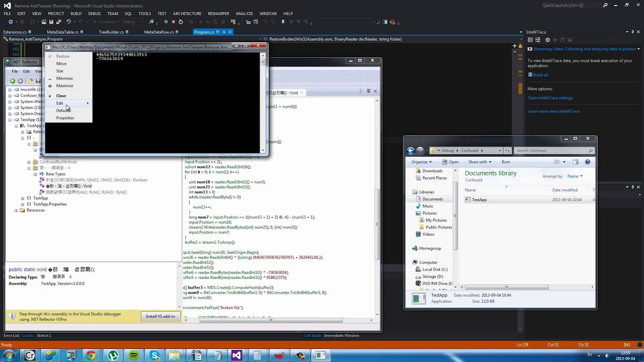
Task: Open the Call Stack tab
Action: pos(312,335)
